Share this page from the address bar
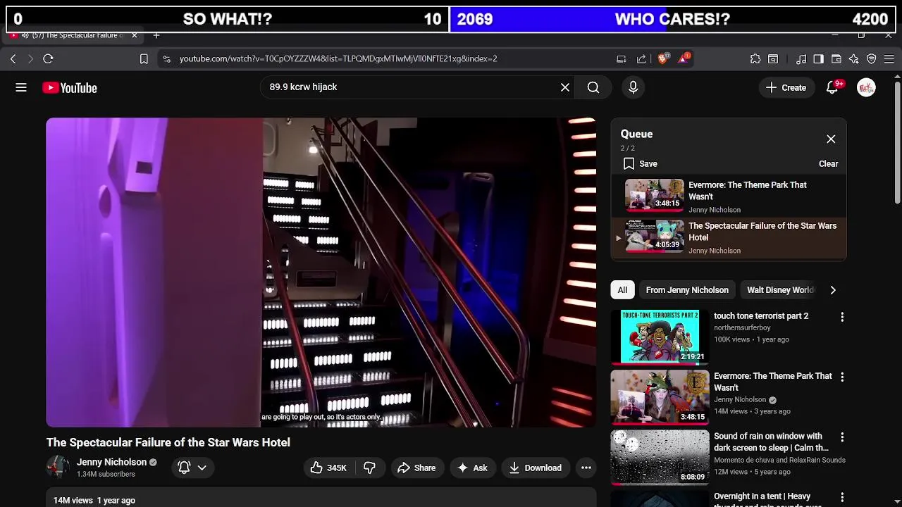902x507 pixels. coord(641,59)
